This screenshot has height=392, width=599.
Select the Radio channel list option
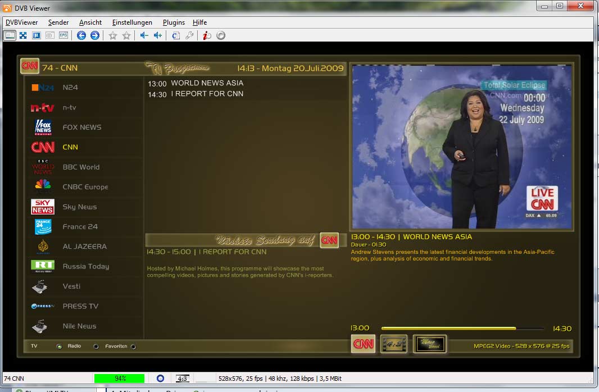(96, 347)
